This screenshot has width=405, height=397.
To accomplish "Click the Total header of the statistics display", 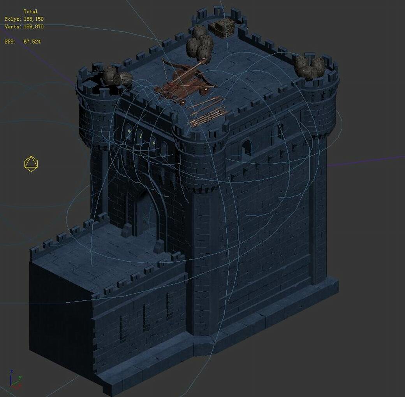I will point(31,11).
